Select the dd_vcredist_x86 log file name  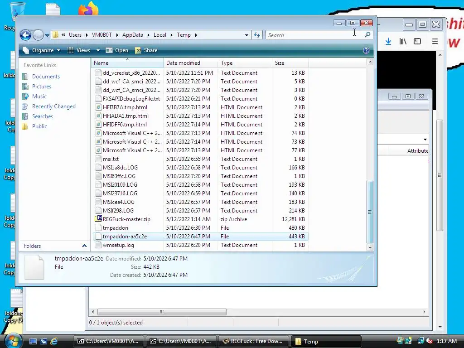click(x=131, y=73)
